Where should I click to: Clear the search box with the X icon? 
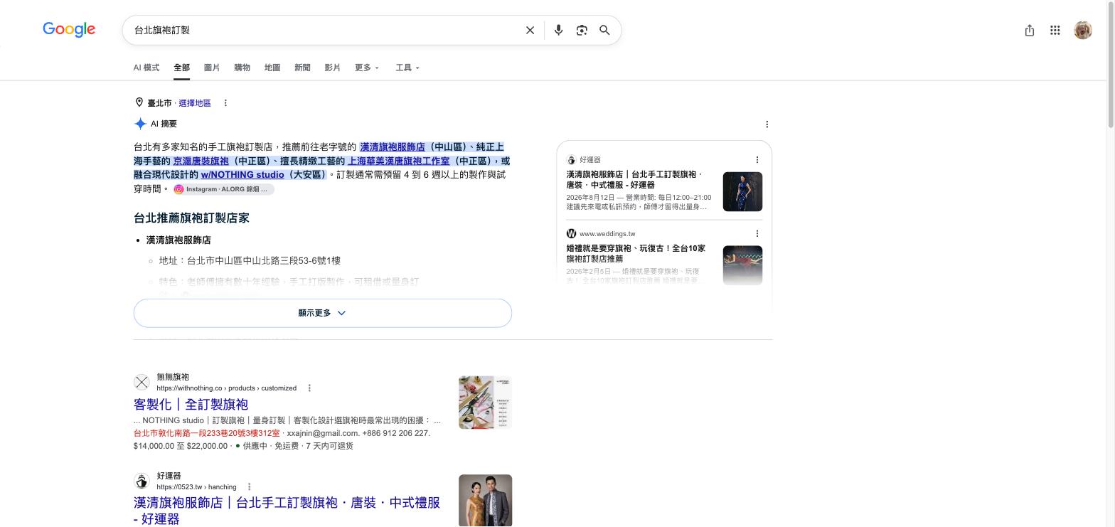pos(530,30)
